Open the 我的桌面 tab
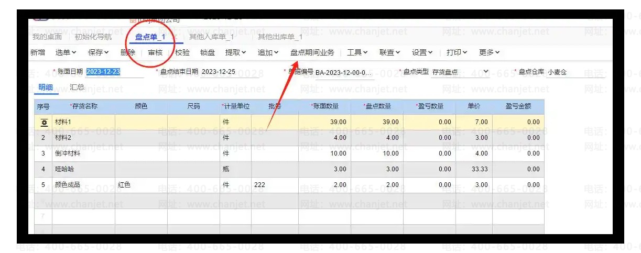This screenshot has width=641, height=253. [x=47, y=37]
